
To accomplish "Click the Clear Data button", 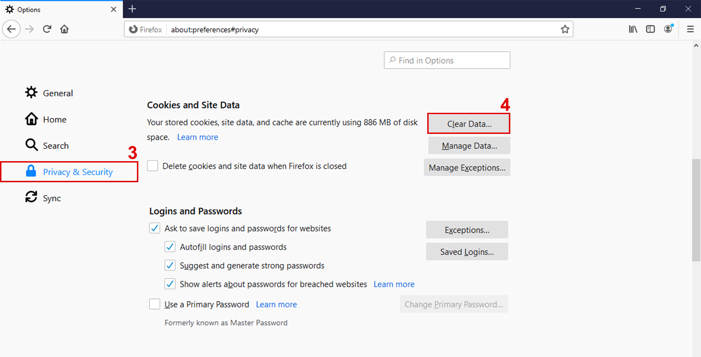I will (x=469, y=124).
